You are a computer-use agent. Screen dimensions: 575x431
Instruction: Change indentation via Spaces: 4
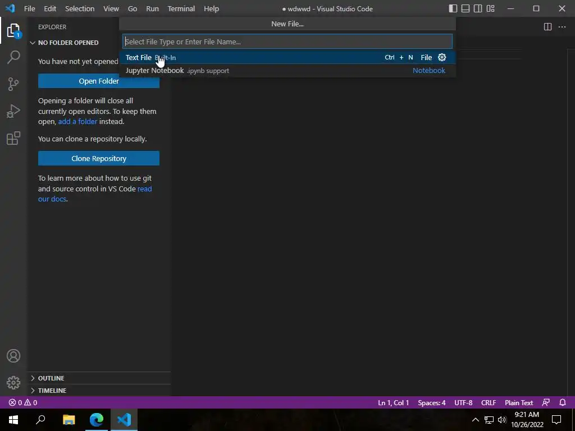click(432, 402)
